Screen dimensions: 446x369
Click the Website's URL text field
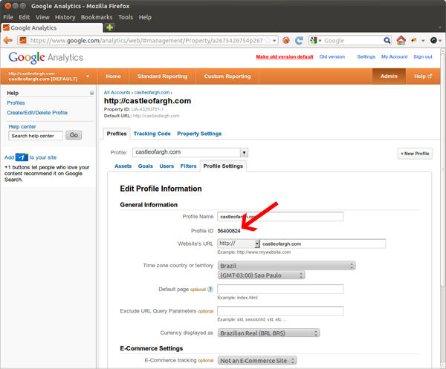[323, 244]
